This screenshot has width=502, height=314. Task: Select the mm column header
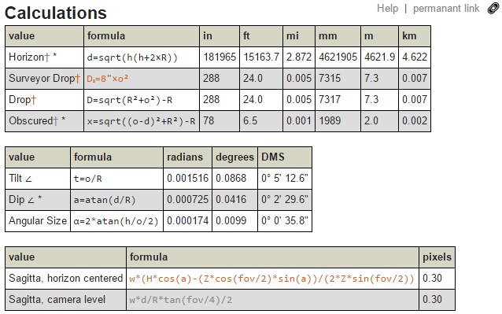coord(327,36)
